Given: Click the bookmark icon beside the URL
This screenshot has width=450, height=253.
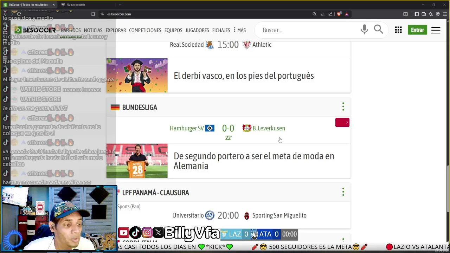Looking at the screenshot, I should coord(93,14).
